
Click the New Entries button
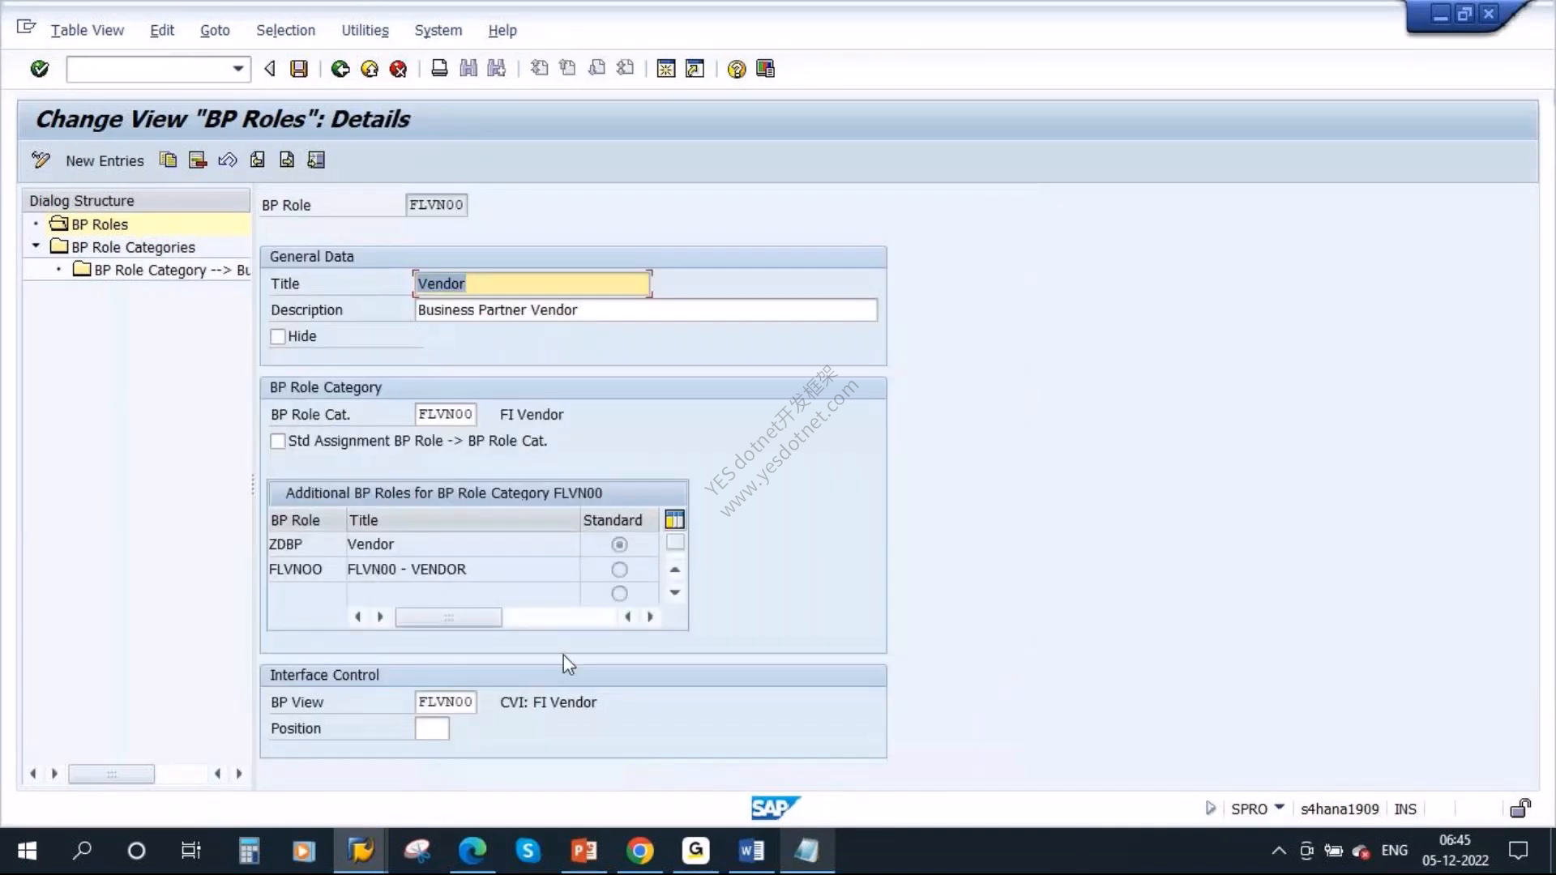pyautogui.click(x=105, y=160)
